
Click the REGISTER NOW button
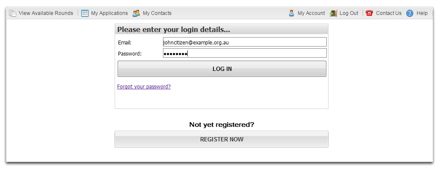click(x=222, y=139)
